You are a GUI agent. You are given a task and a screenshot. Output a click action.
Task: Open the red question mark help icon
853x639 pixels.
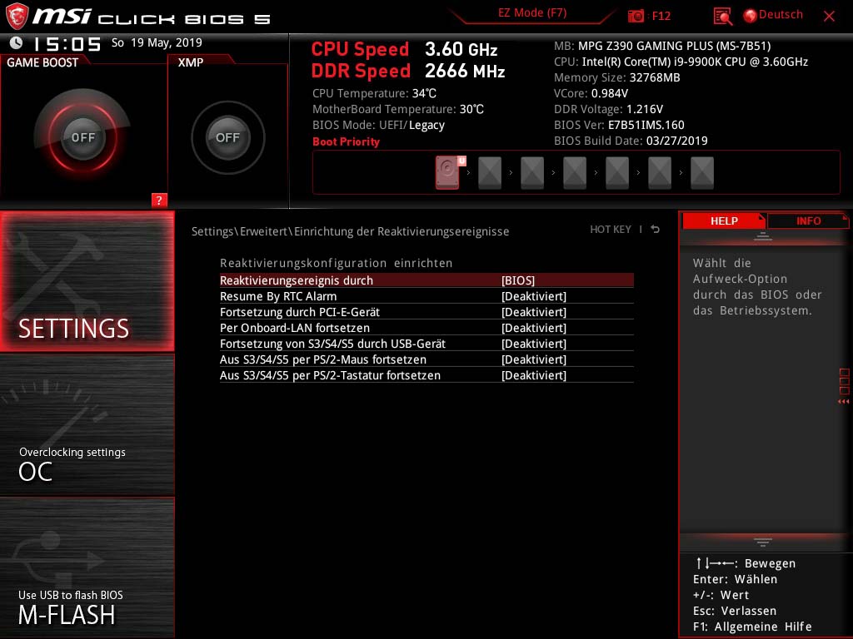coord(159,200)
